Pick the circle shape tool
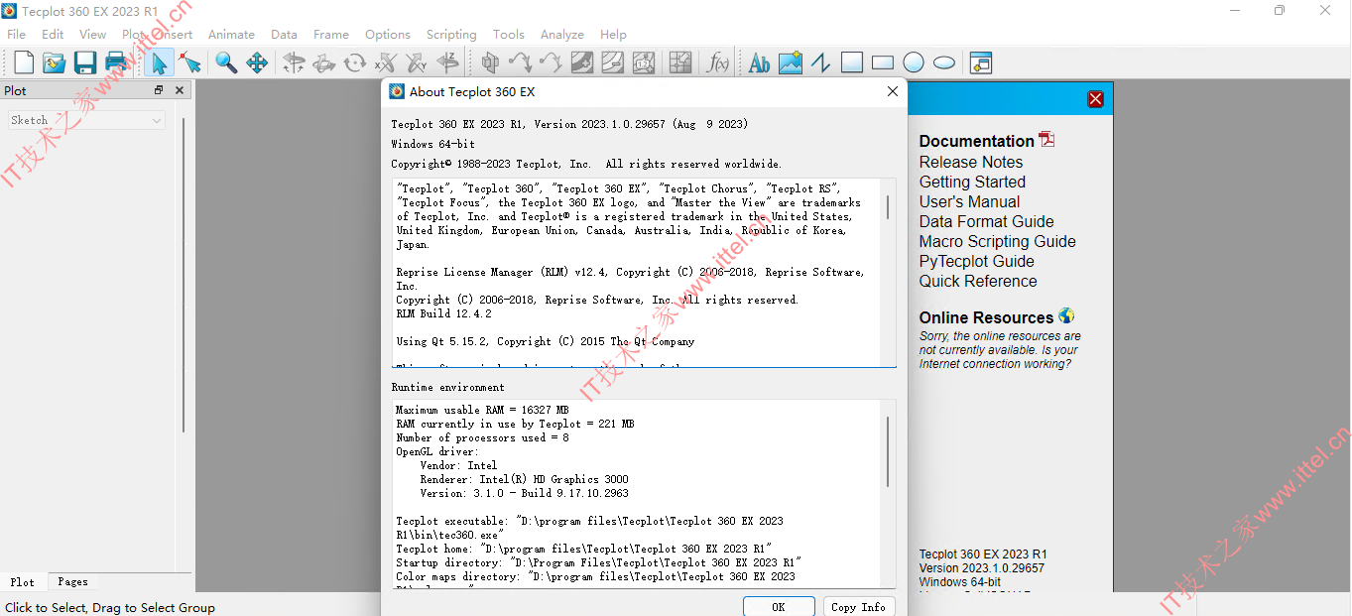 click(x=914, y=62)
